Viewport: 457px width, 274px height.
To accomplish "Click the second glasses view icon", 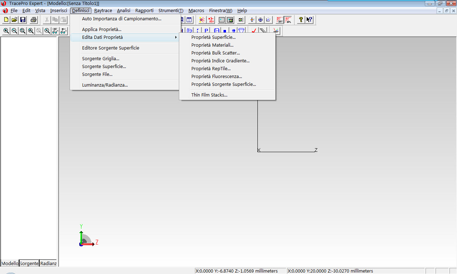I will point(64,31).
